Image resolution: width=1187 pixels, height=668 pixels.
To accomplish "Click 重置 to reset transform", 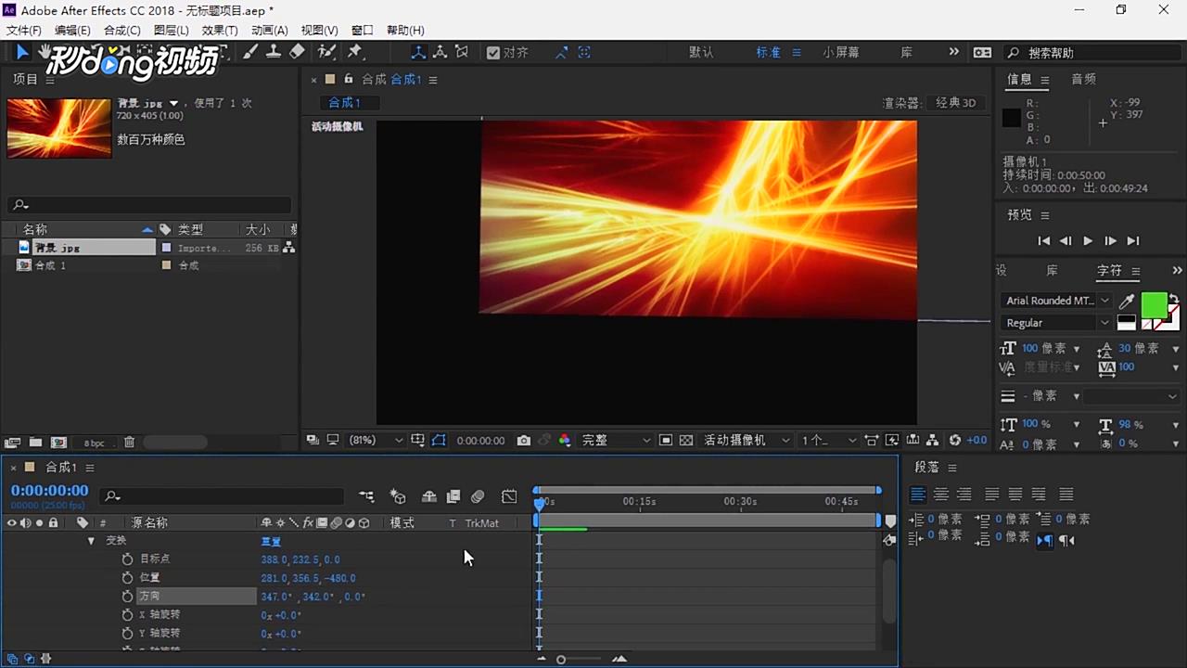I will 271,542.
